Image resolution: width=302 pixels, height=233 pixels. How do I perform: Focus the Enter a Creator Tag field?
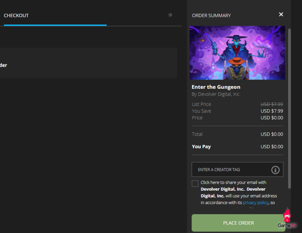click(231, 170)
